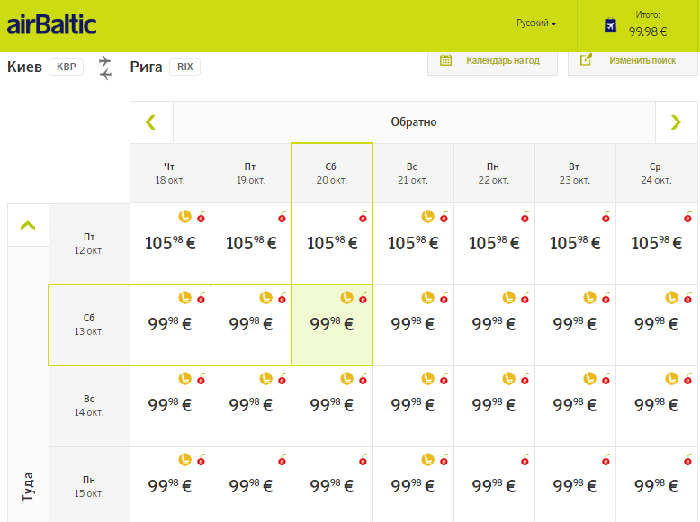The image size is (700, 522).
Task: Select the highlighted 99.98 € fare for 13/20 окт.
Action: pyautogui.click(x=332, y=325)
